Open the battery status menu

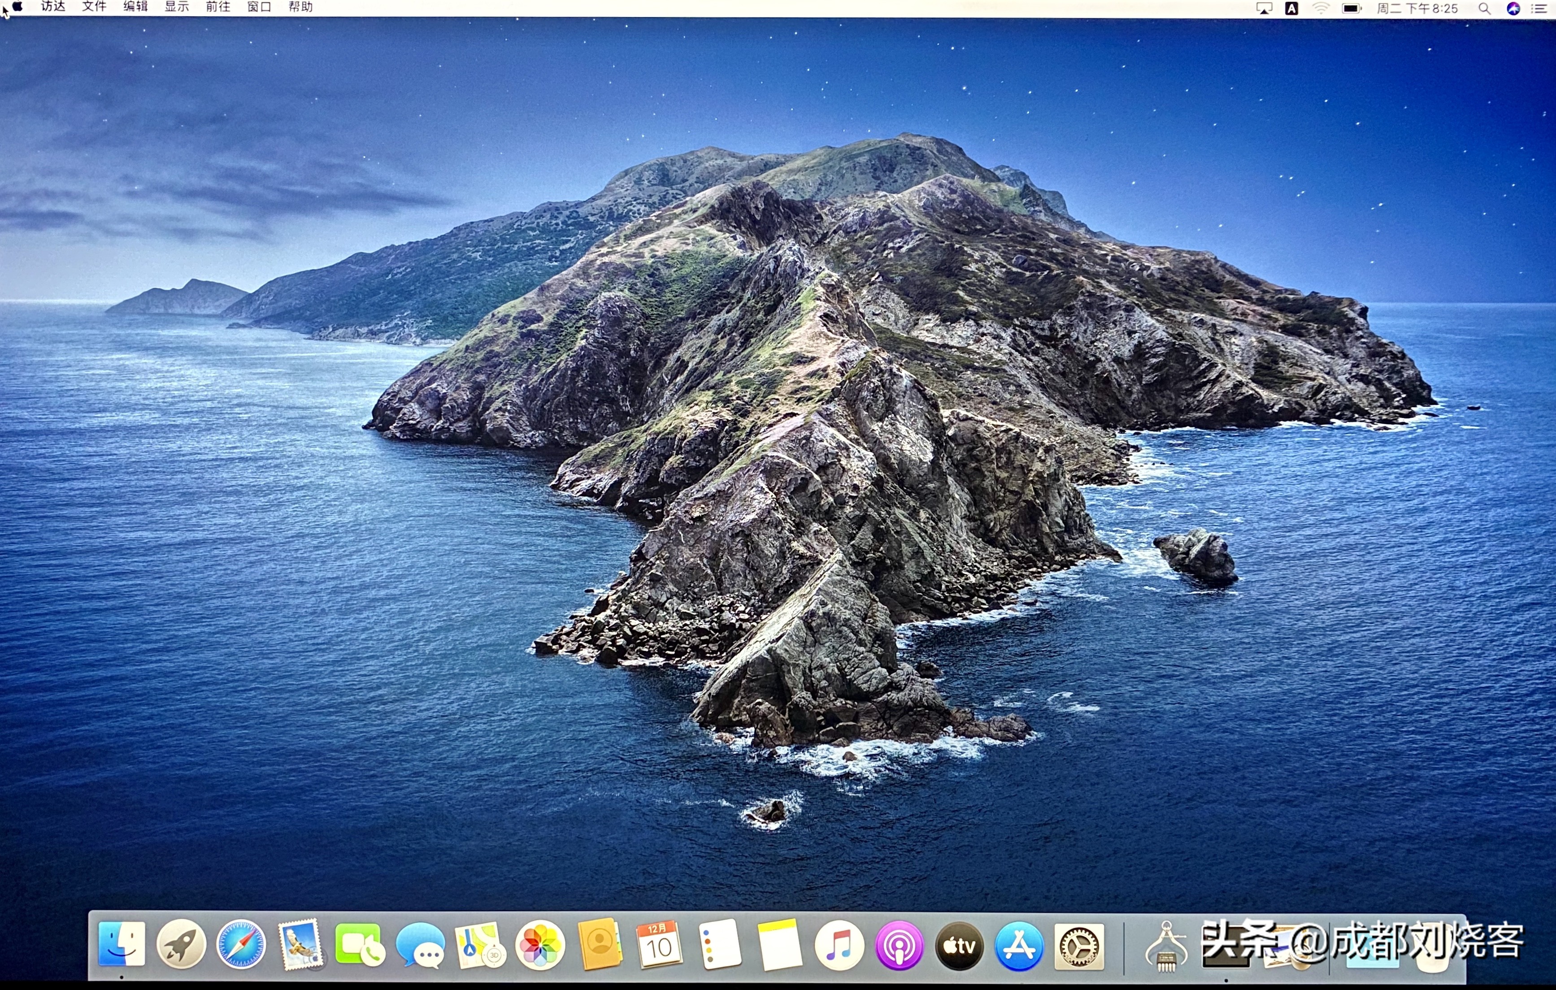(1351, 9)
